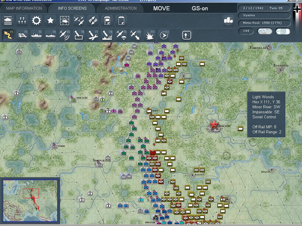
Task: Open the air doctrine planes icon
Action: coord(79,20)
